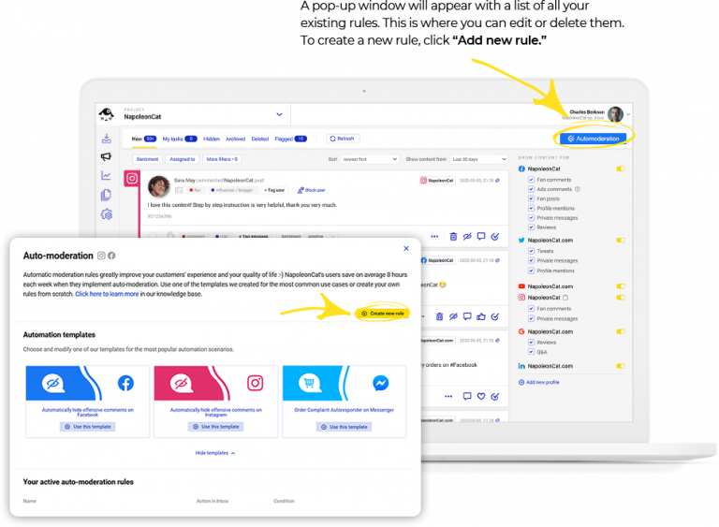The image size is (719, 527).
Task: Switch to the Archived tab
Action: (x=235, y=139)
